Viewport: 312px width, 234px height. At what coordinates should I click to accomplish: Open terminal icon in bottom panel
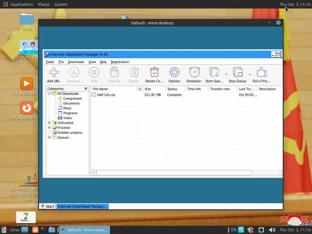coord(43,230)
